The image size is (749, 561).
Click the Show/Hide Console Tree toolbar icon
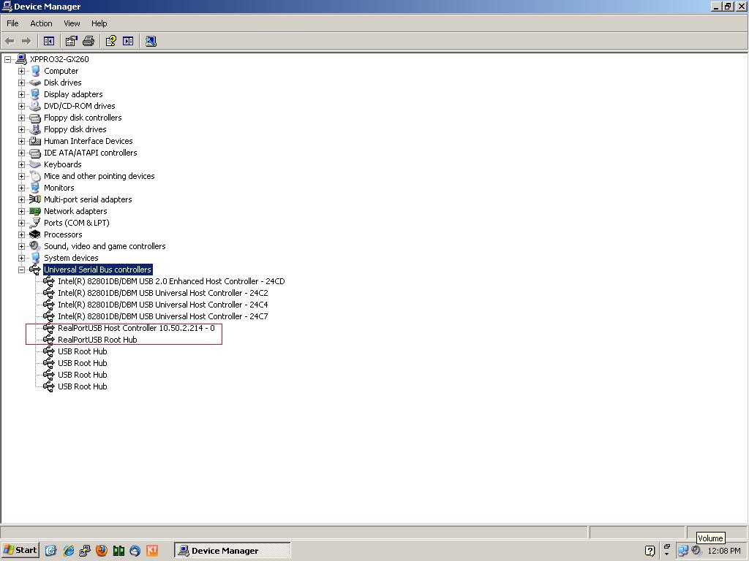pos(49,42)
